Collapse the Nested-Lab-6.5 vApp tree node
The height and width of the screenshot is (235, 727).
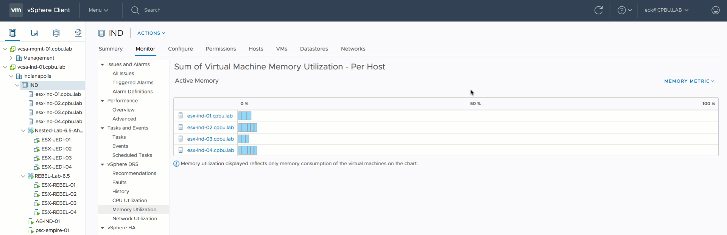click(x=23, y=131)
